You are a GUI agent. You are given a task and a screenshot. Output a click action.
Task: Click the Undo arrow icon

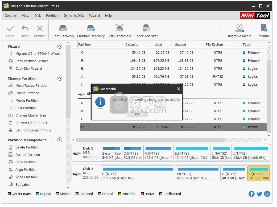tap(25, 28)
